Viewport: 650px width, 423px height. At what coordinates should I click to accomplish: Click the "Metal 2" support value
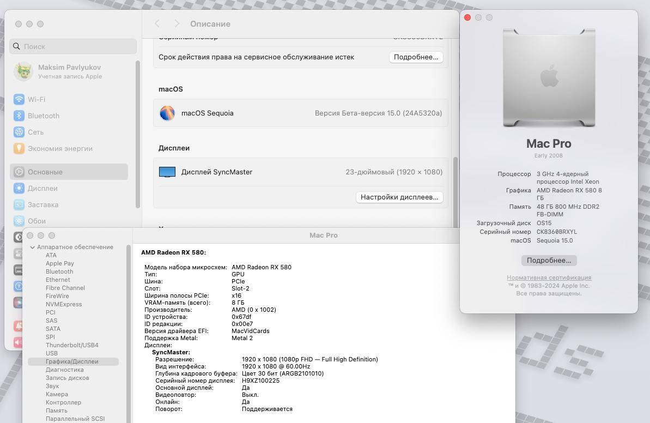(242, 338)
